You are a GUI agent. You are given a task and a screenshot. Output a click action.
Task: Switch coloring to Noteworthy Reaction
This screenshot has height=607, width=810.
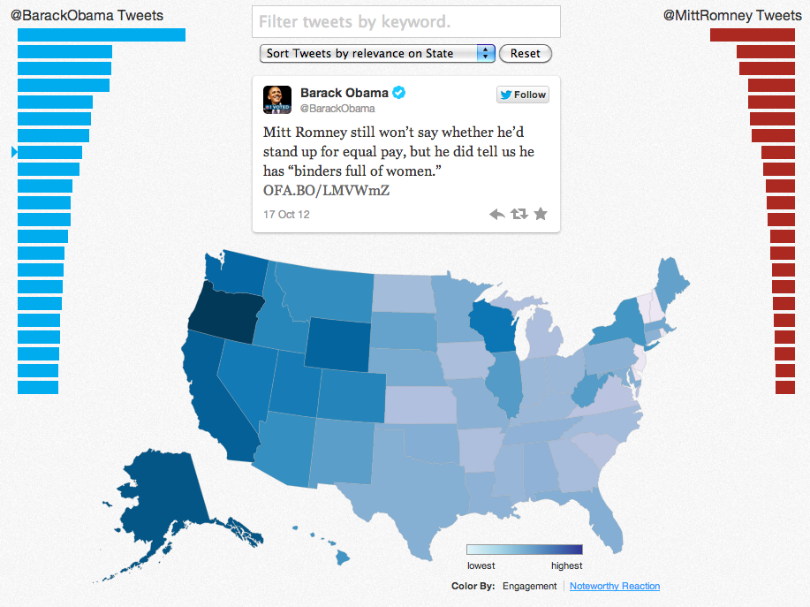pos(615,586)
